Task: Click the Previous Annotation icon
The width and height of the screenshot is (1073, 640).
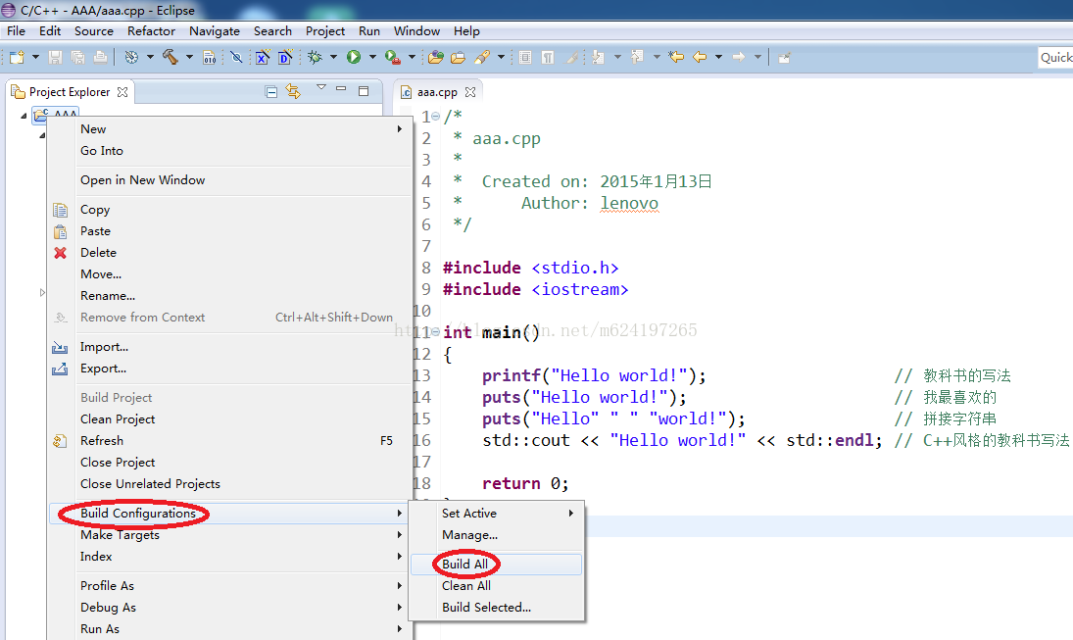Action: pos(637,57)
